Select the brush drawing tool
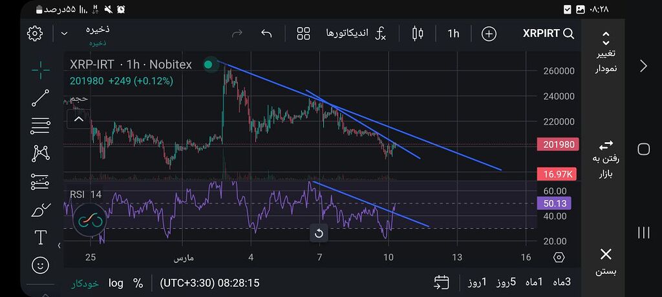Viewport: 662px width, 297px height. pyautogui.click(x=40, y=210)
